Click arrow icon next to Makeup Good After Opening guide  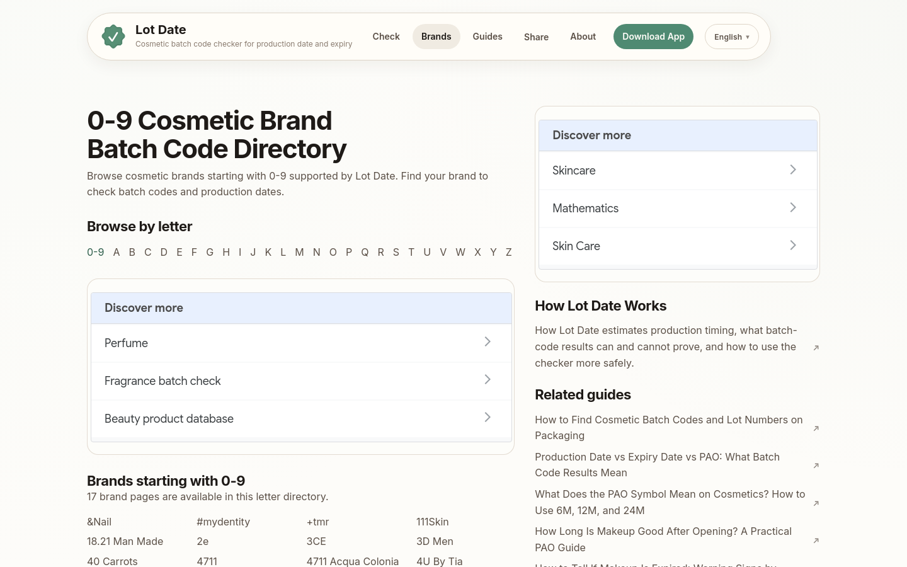(816, 540)
